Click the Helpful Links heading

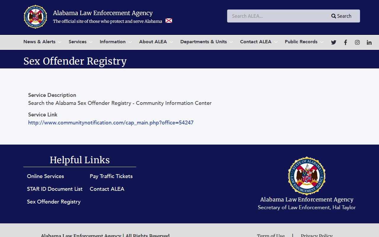click(80, 160)
